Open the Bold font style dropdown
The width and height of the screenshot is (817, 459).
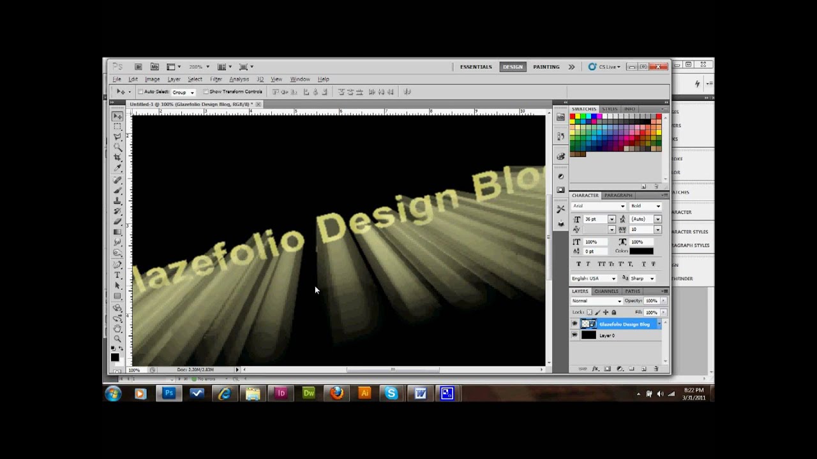[645, 206]
